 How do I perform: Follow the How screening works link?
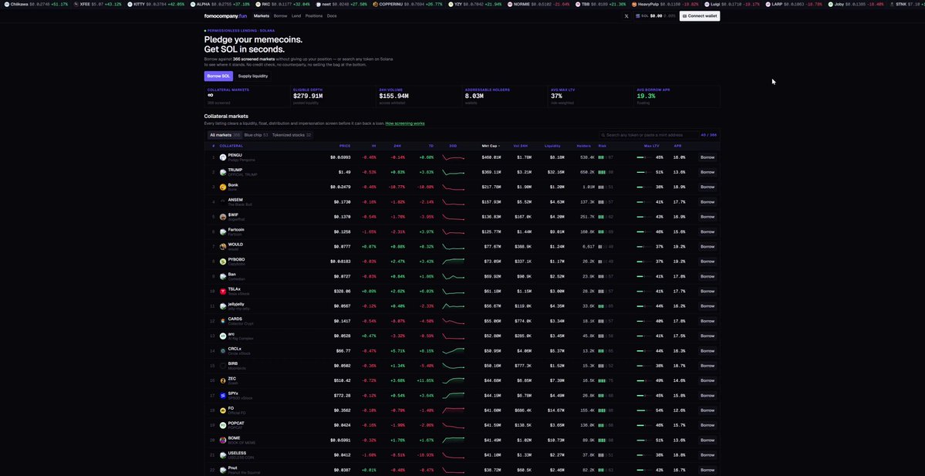pos(405,124)
